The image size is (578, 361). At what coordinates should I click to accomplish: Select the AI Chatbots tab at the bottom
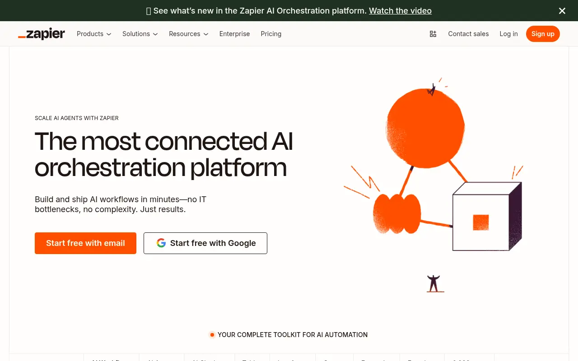pos(209,360)
